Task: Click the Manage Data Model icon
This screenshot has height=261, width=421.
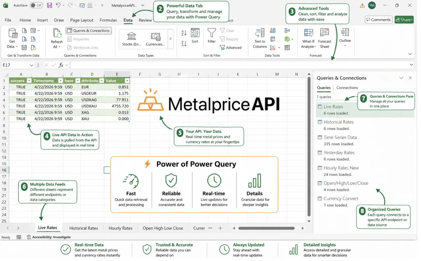Action: tap(287, 48)
